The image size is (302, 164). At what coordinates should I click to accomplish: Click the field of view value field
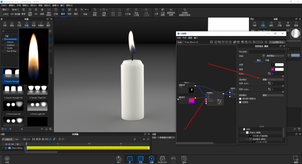(87, 9)
